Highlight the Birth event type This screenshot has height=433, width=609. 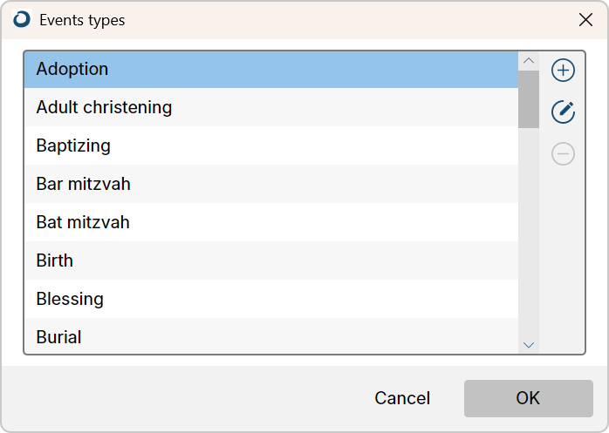tap(271, 260)
